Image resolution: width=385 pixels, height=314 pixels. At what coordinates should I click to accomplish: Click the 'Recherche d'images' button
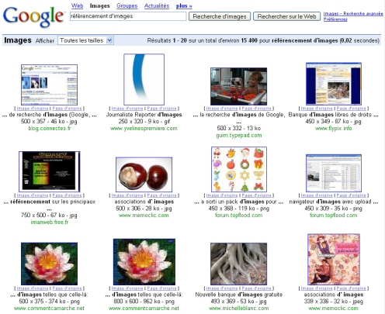click(220, 16)
